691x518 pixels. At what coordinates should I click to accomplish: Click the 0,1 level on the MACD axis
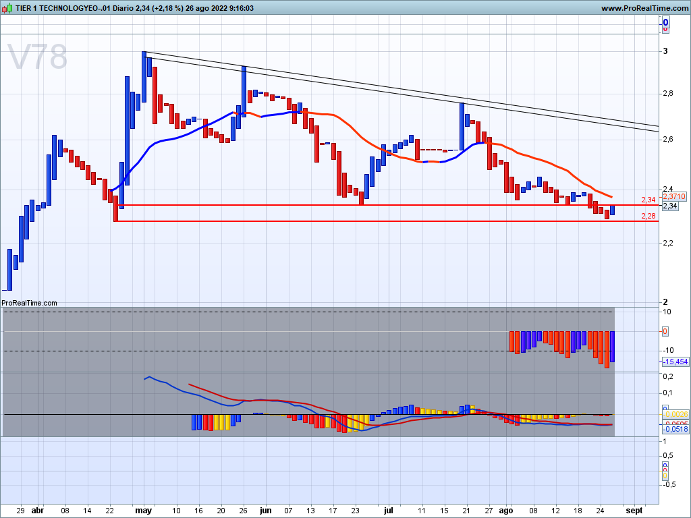pos(668,393)
